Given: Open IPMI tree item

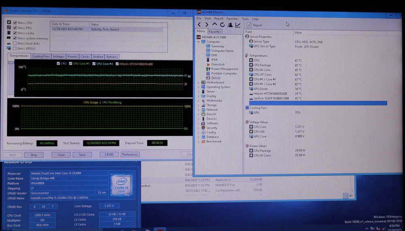Looking at the screenshot, I should tap(214, 60).
